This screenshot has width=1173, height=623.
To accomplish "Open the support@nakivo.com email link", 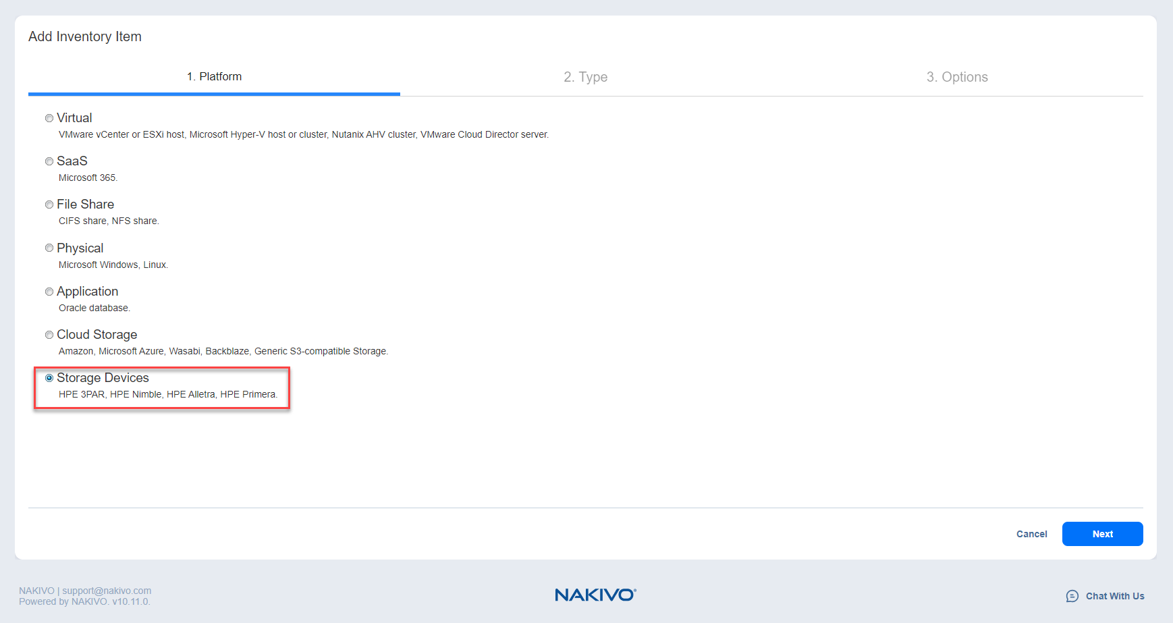I will [107, 591].
